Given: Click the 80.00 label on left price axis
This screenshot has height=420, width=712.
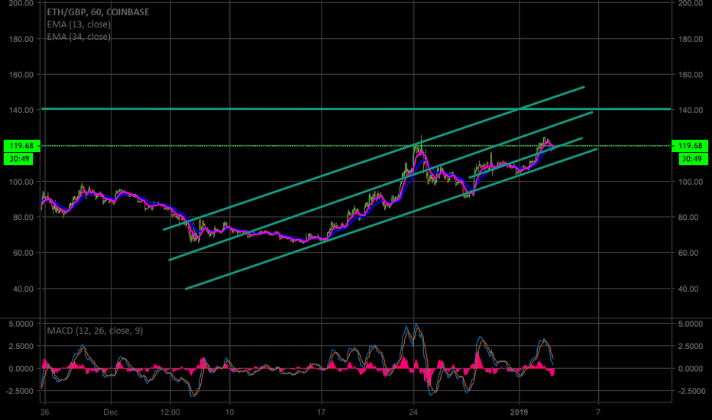Looking at the screenshot, I should (x=23, y=218).
